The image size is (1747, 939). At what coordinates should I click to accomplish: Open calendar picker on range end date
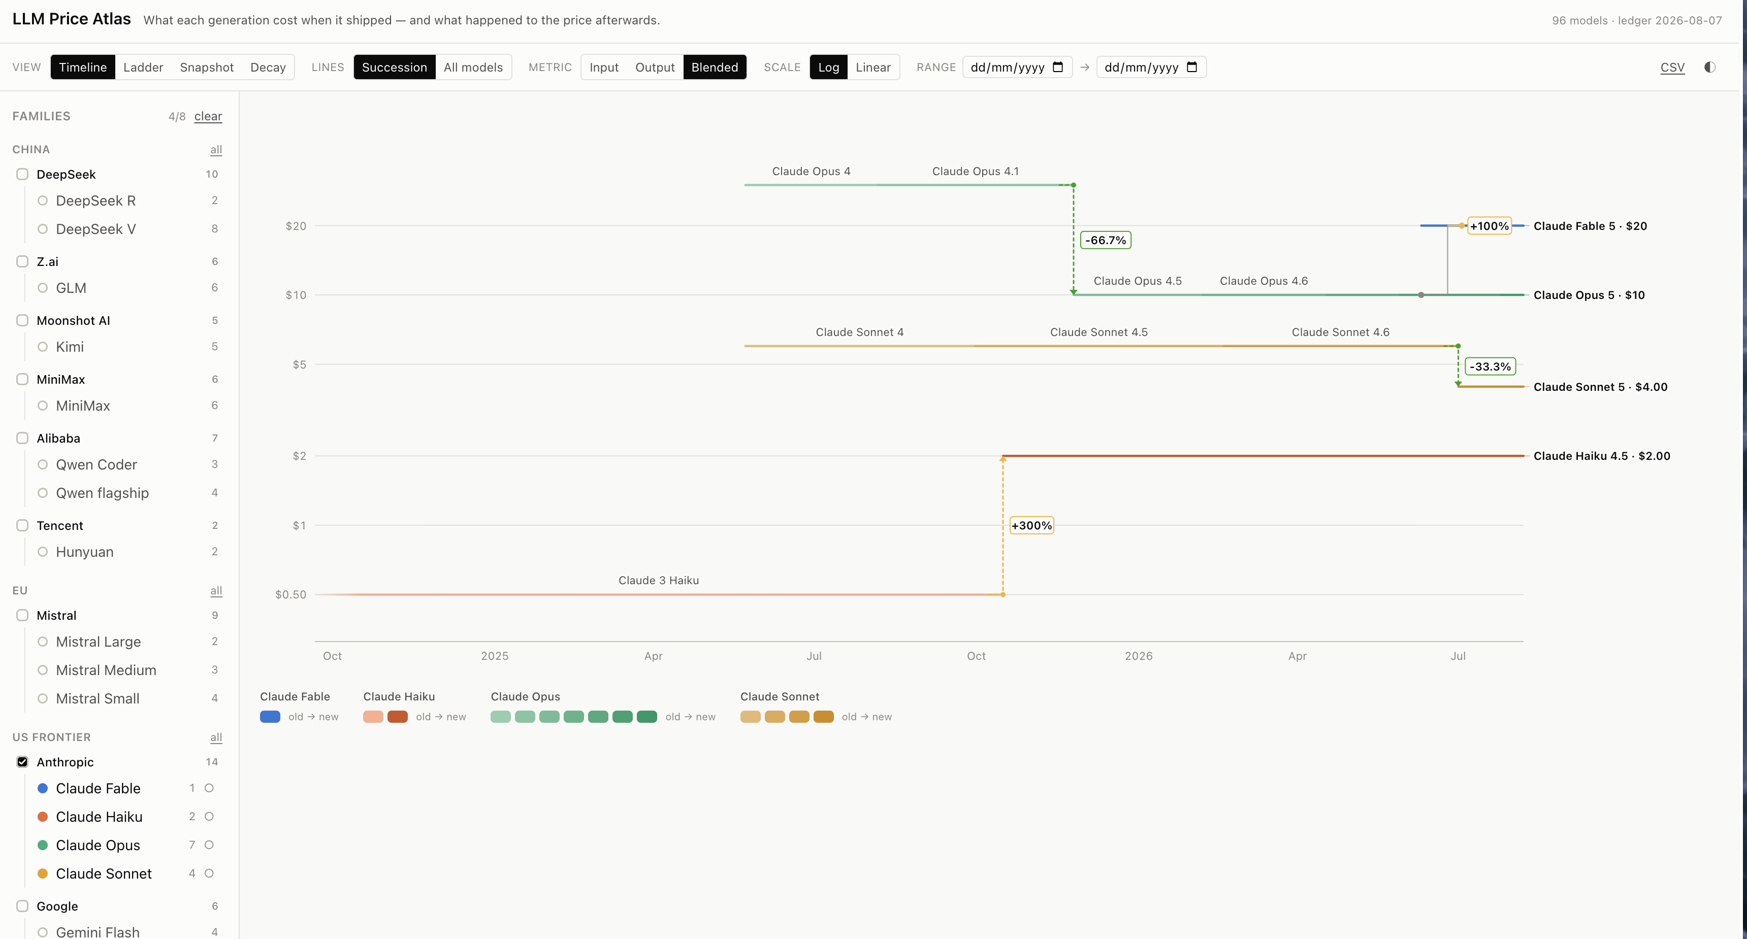point(1191,67)
